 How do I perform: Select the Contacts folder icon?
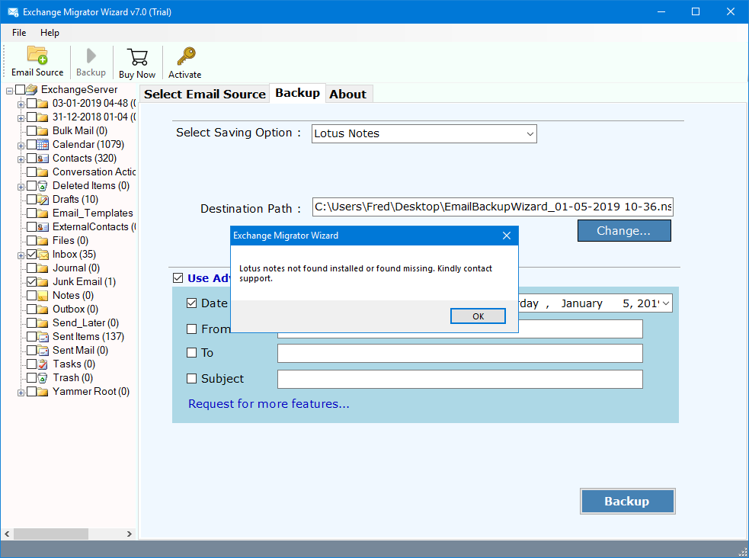point(43,158)
